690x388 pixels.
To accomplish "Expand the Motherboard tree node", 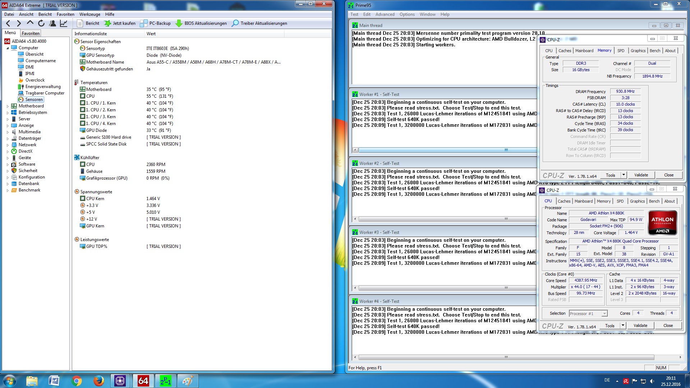I will pos(8,106).
